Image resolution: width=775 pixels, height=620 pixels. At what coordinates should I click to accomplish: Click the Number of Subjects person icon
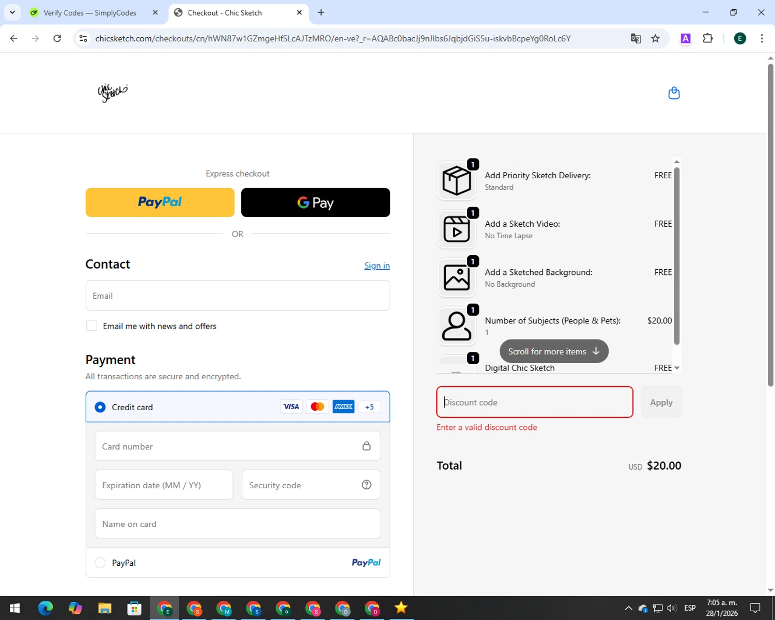pyautogui.click(x=457, y=327)
